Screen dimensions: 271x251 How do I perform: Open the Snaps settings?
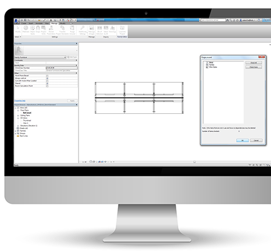(38, 29)
